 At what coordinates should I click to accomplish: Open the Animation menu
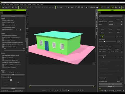pos(16,4)
